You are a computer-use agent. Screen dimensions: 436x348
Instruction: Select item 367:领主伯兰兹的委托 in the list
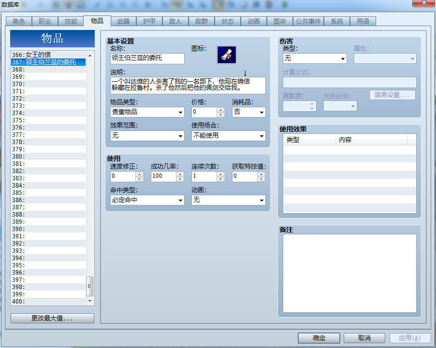click(x=48, y=62)
